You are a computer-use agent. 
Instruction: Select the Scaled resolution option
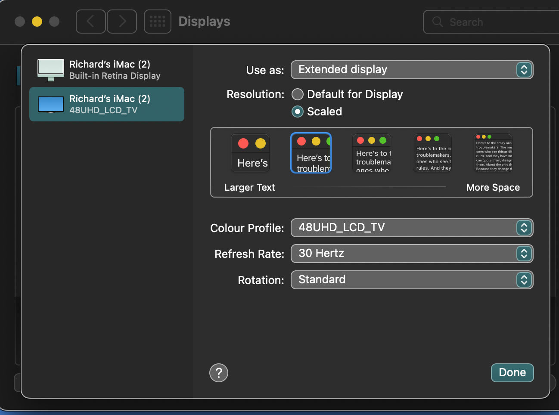tap(298, 111)
